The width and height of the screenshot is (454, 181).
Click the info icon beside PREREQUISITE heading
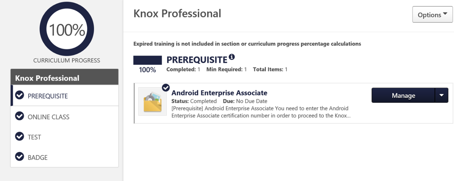pos(232,57)
